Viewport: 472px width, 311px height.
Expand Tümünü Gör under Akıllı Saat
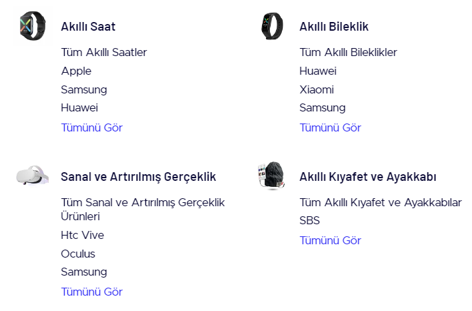pyautogui.click(x=91, y=127)
